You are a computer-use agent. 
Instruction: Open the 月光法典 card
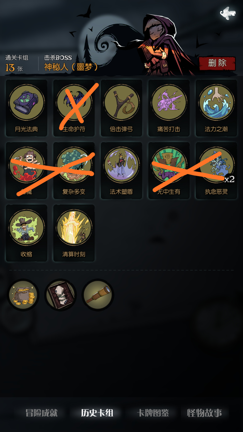point(26,108)
